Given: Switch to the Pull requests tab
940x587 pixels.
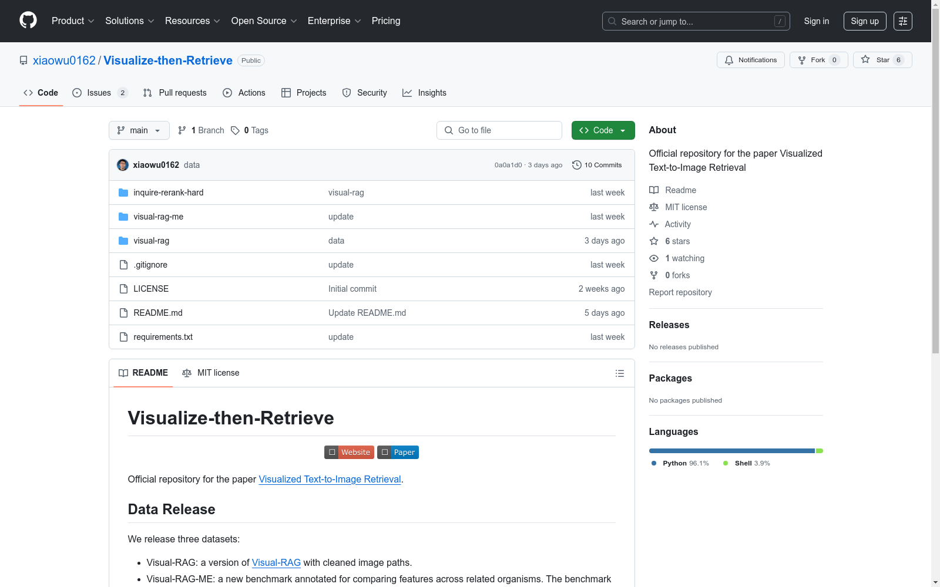Looking at the screenshot, I should [175, 93].
